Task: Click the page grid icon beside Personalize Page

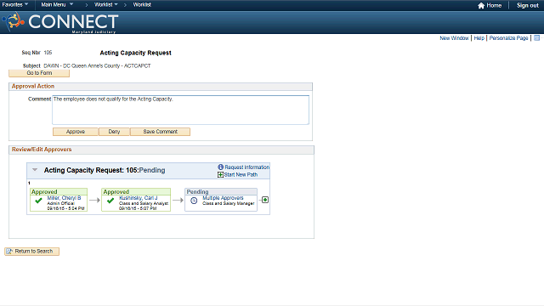Action: [536, 37]
